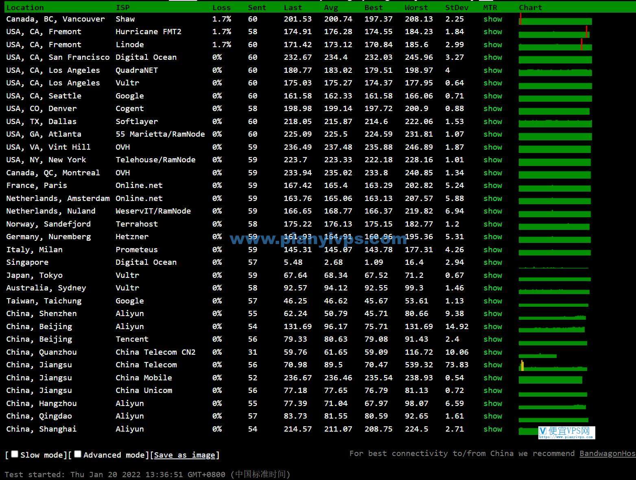Click the Chart column header
Screen dimensions: 636x480
(531, 7)
